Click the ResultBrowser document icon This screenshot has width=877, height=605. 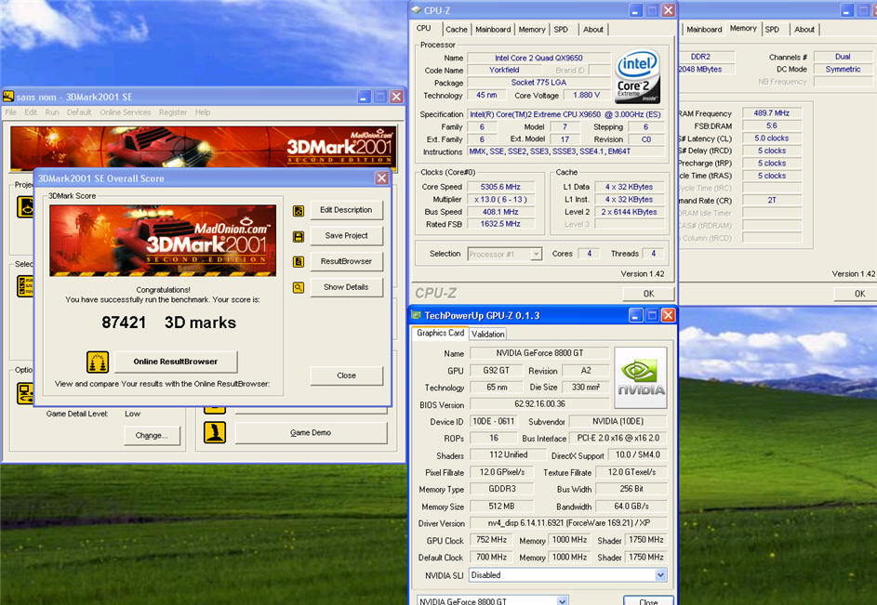(x=299, y=262)
